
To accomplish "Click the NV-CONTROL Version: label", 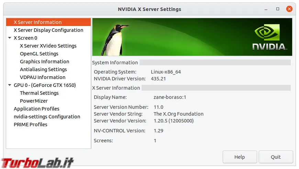I will [119, 131].
